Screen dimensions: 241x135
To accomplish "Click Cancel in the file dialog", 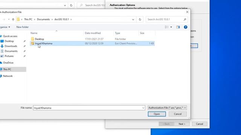I will coord(178,114).
